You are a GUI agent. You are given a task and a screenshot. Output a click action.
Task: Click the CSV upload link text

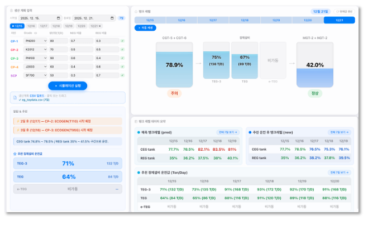[x=37, y=95]
